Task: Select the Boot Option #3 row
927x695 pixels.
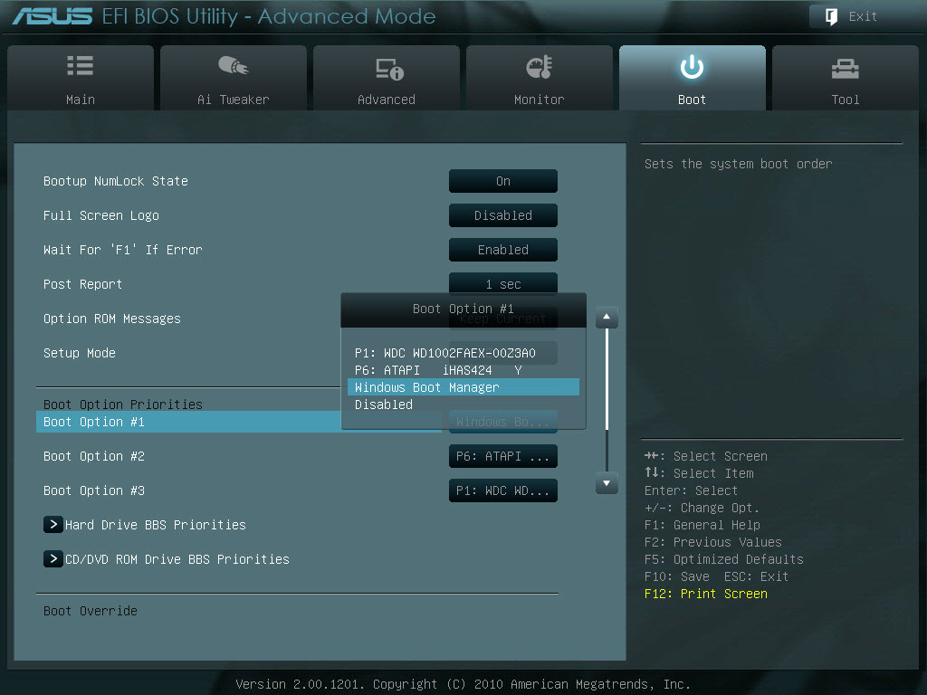Action: click(297, 490)
